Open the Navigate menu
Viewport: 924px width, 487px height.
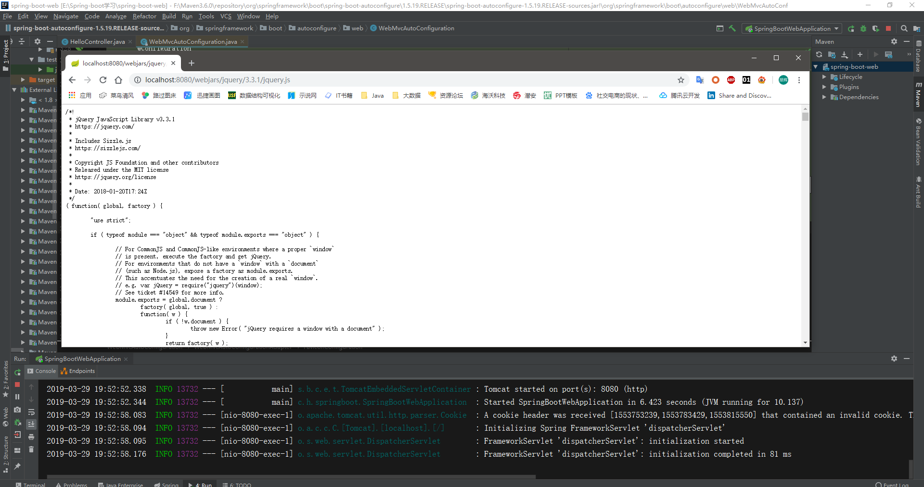[65, 16]
